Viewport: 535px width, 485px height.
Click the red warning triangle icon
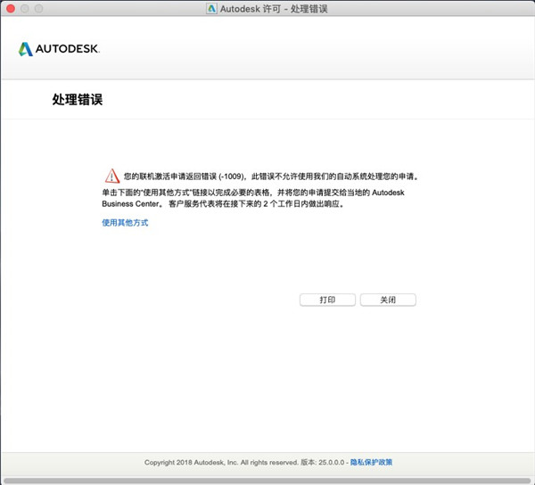112,176
